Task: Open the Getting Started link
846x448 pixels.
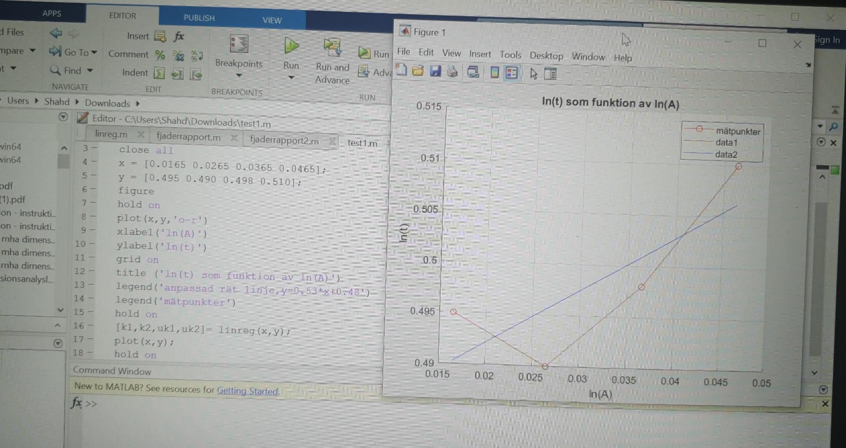Action: 247,391
